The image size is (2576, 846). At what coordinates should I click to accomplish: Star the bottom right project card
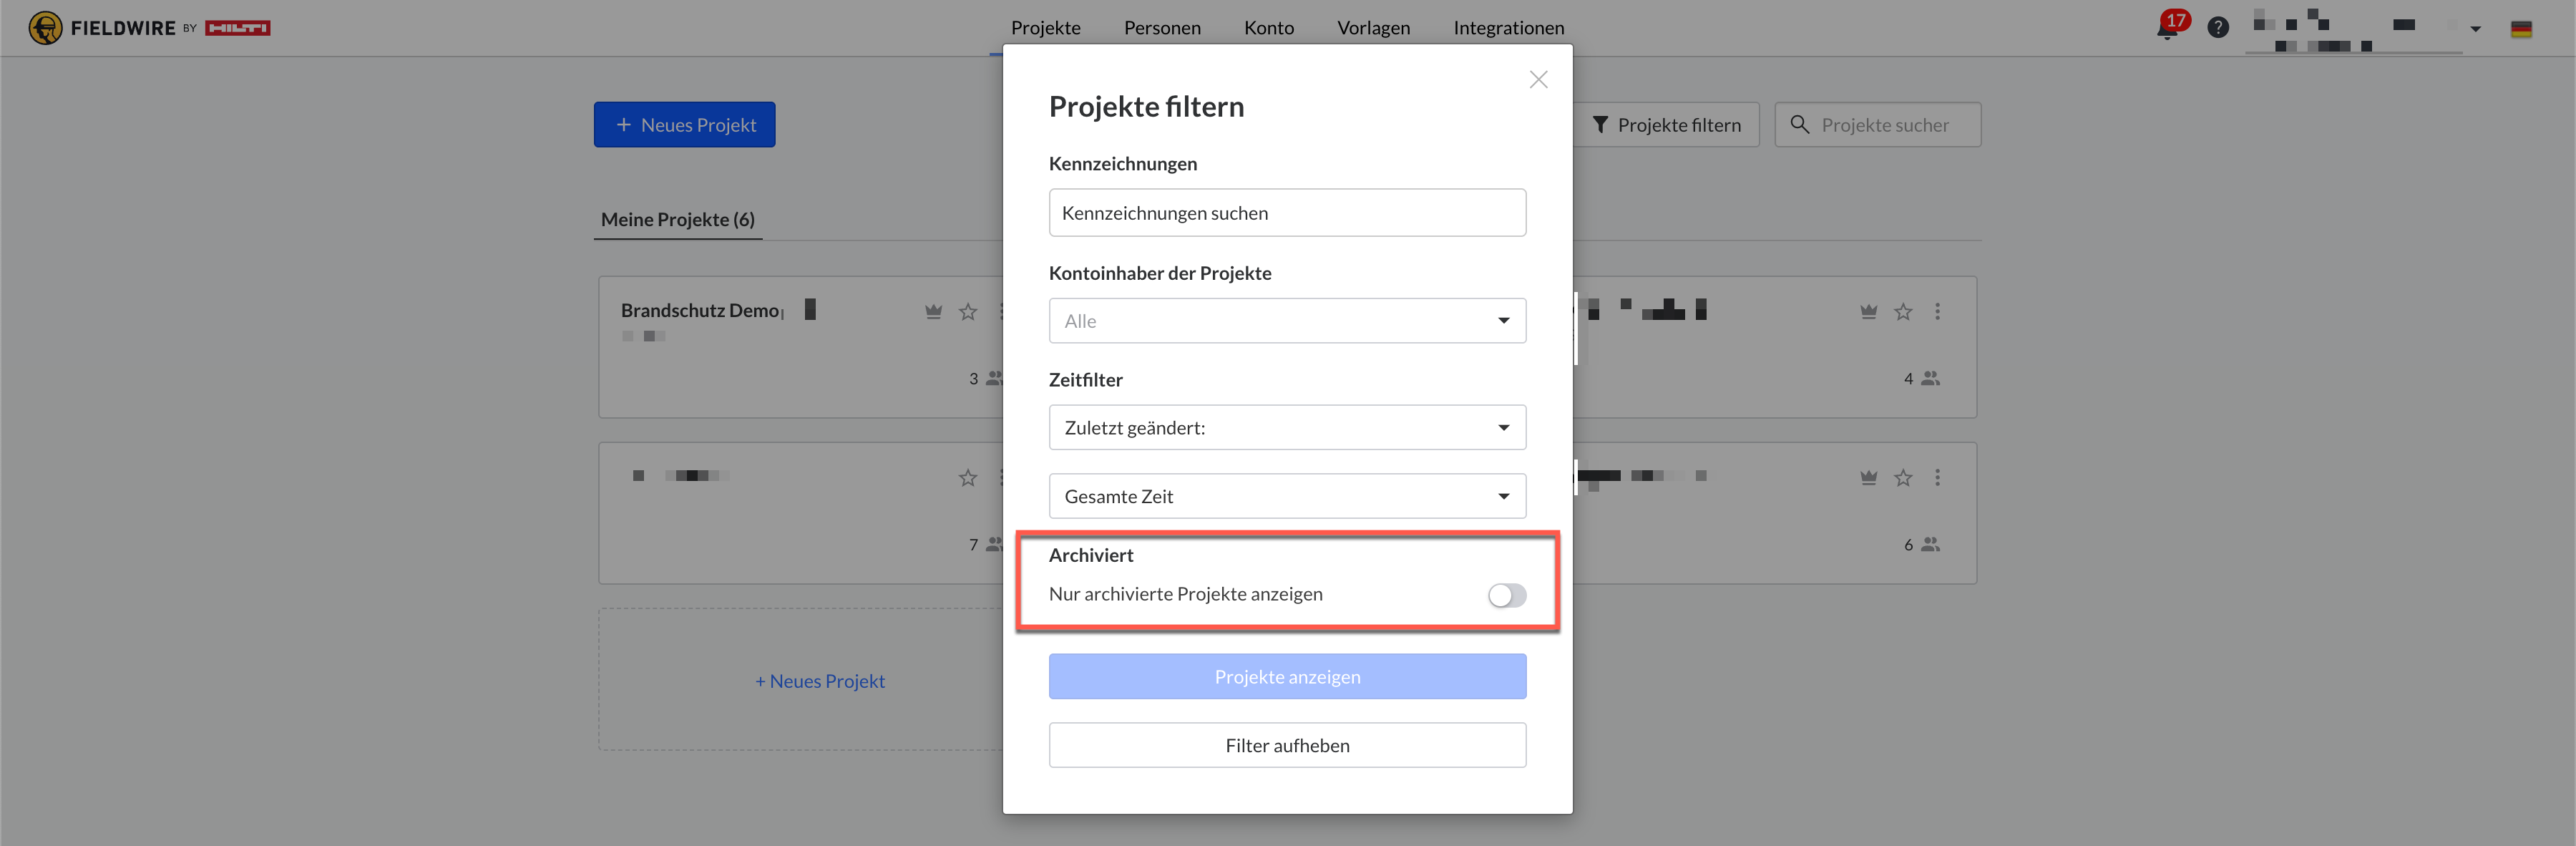point(1902,478)
